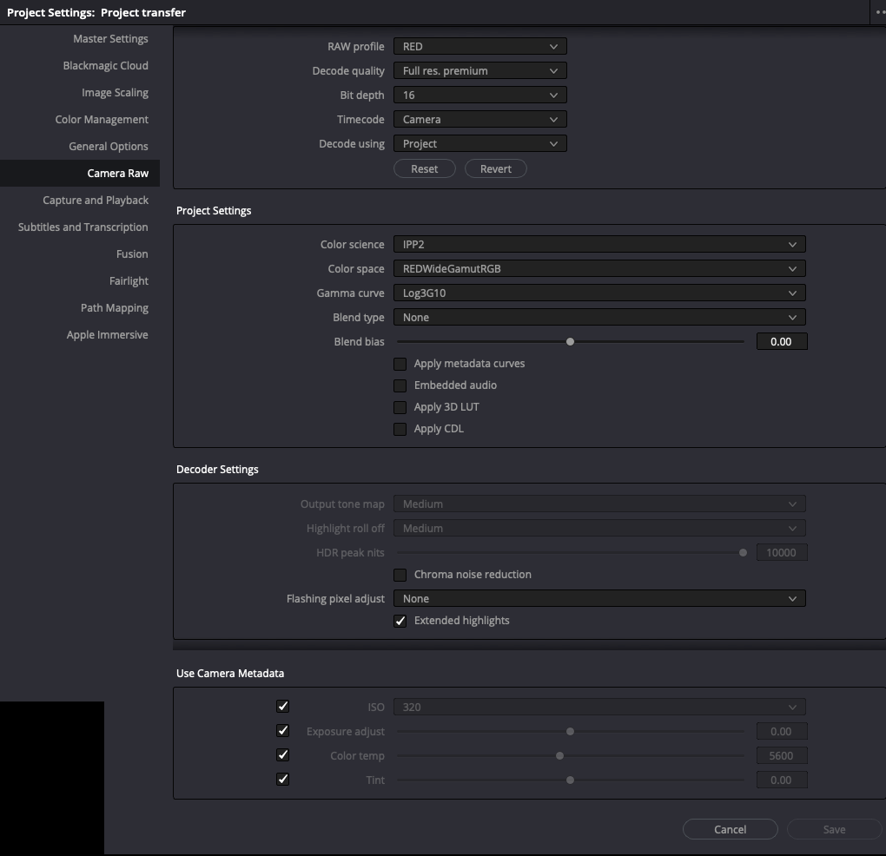Click the Reset button
The height and width of the screenshot is (856, 886).
click(x=425, y=169)
